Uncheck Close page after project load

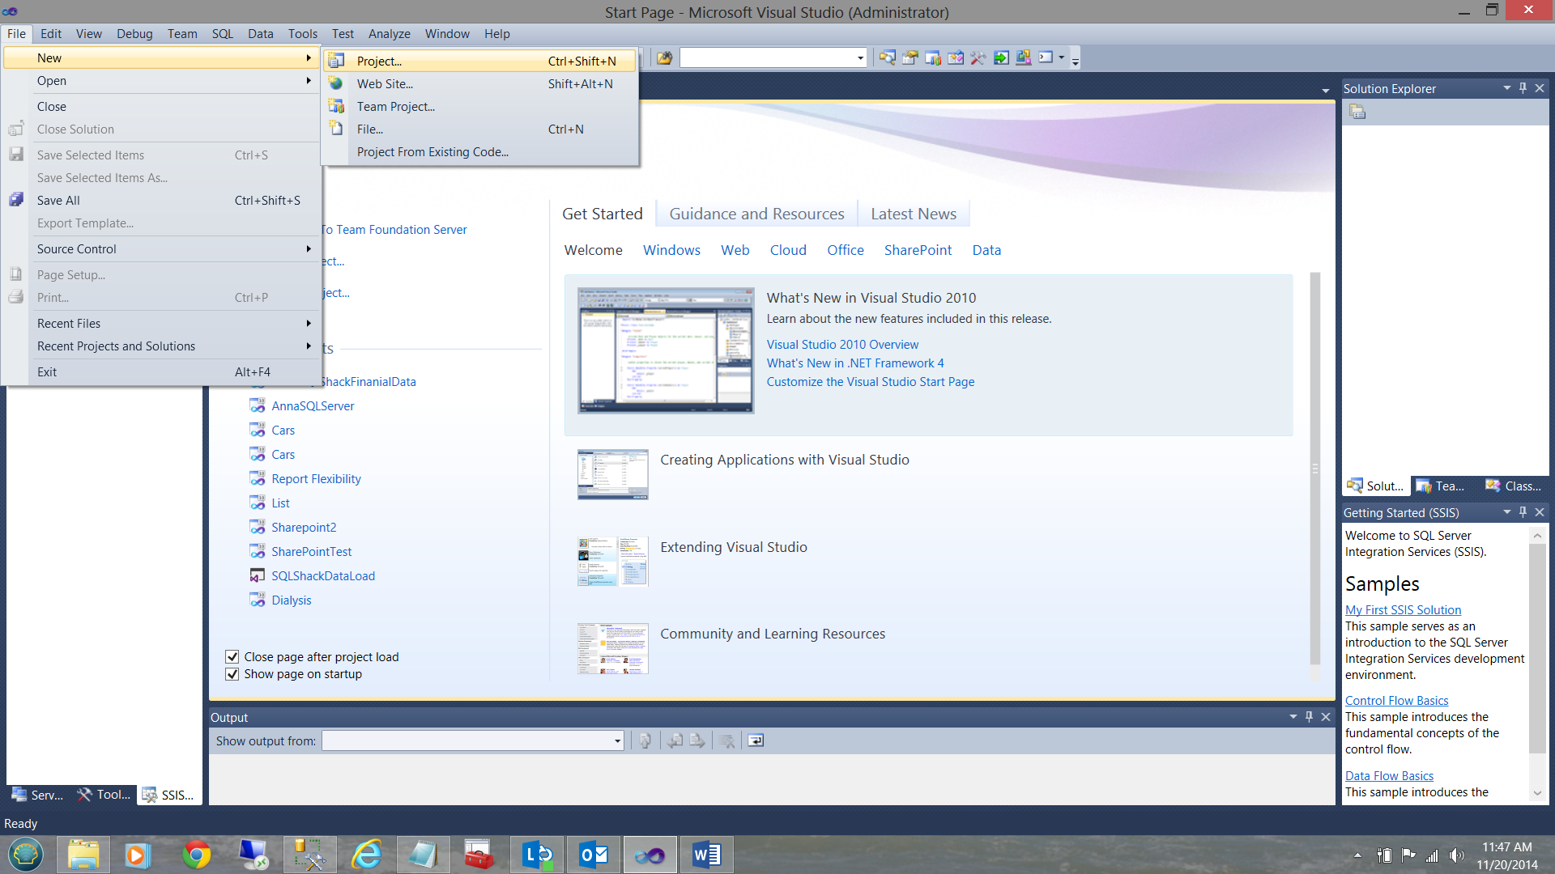tap(232, 657)
